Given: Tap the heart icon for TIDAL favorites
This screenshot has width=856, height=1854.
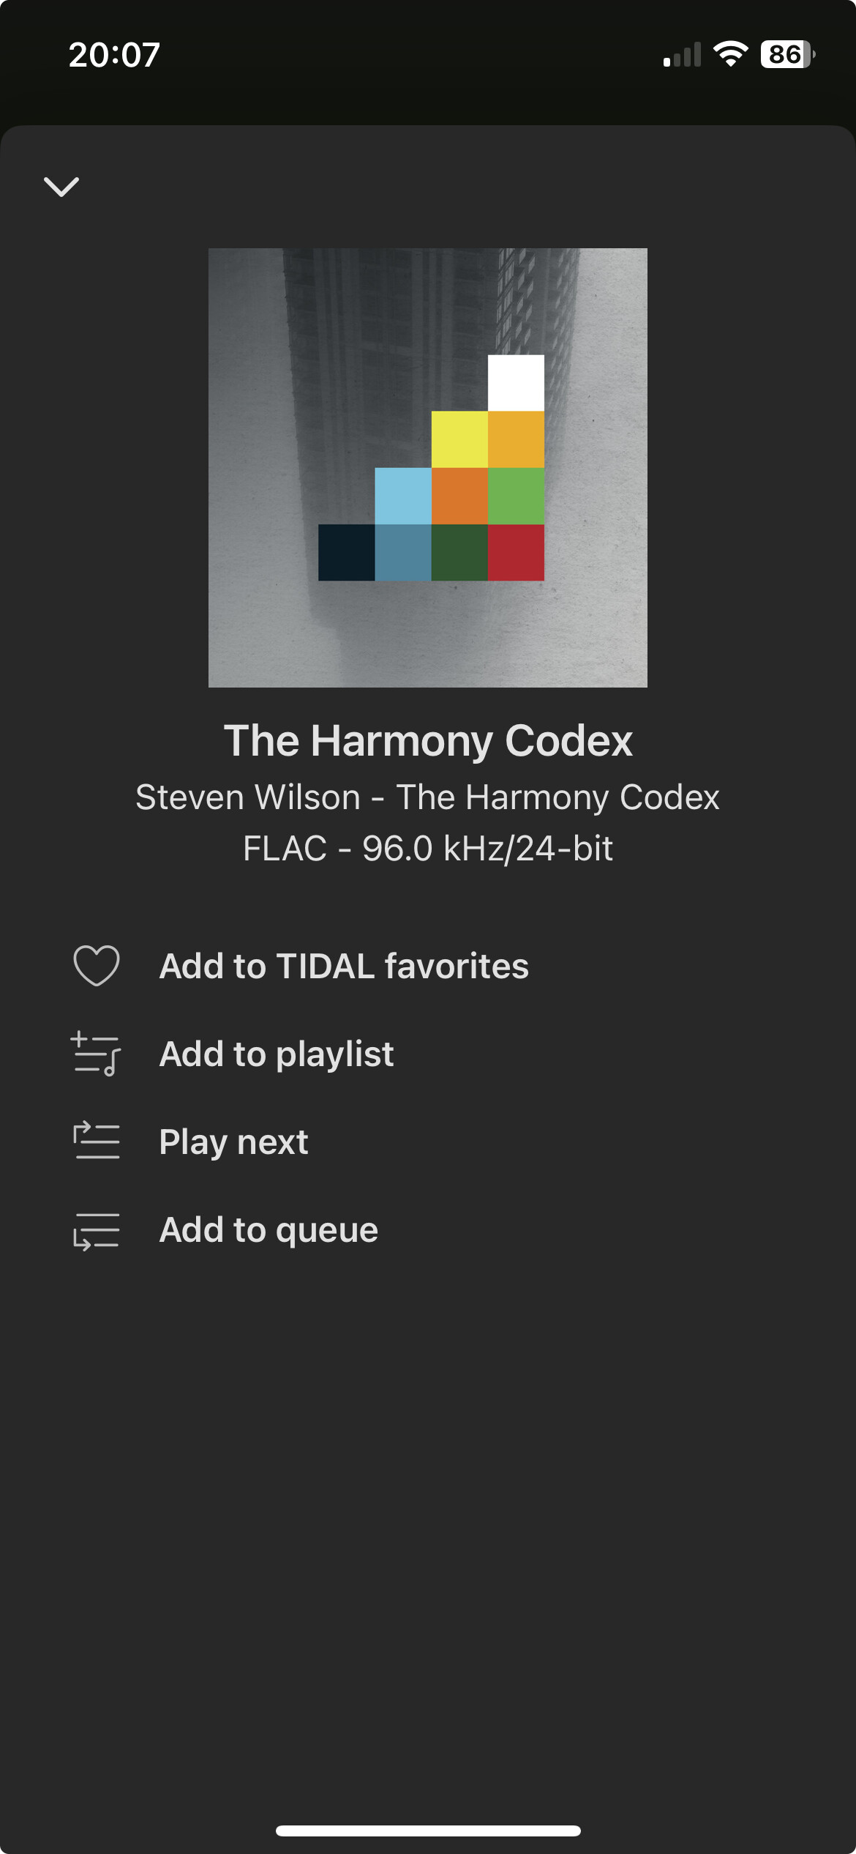Looking at the screenshot, I should pyautogui.click(x=97, y=966).
